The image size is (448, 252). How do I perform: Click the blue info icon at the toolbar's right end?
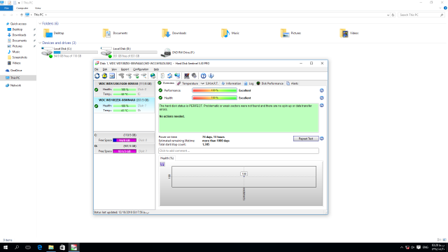pyautogui.click(x=211, y=76)
